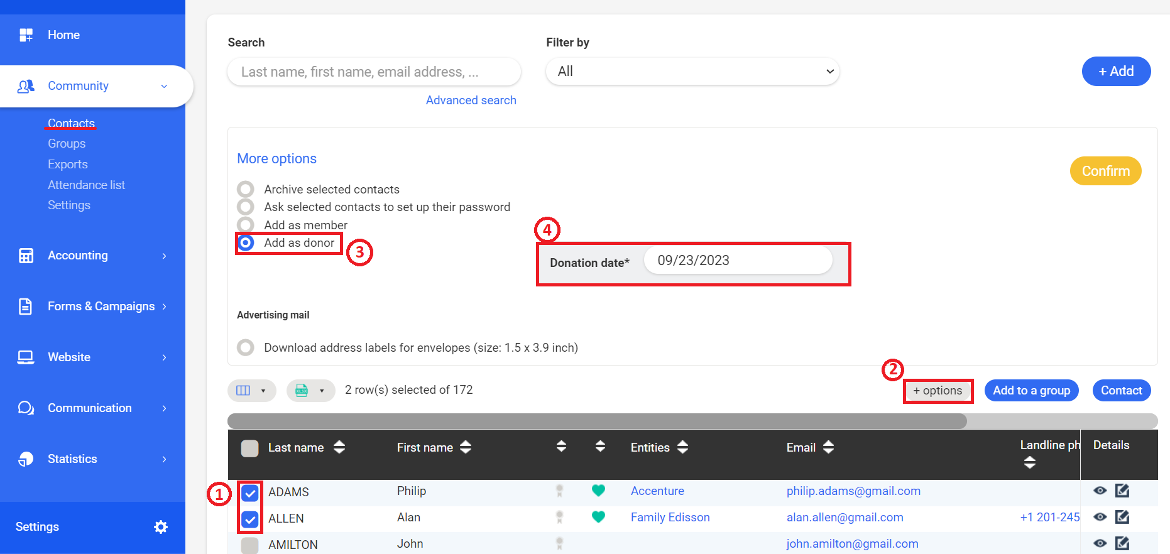1170x554 pixels.
Task: Collapse the Community menu chevron
Action: point(164,86)
